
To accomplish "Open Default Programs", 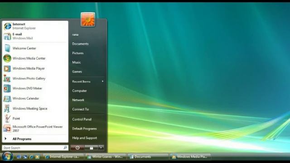I will (x=84, y=129).
